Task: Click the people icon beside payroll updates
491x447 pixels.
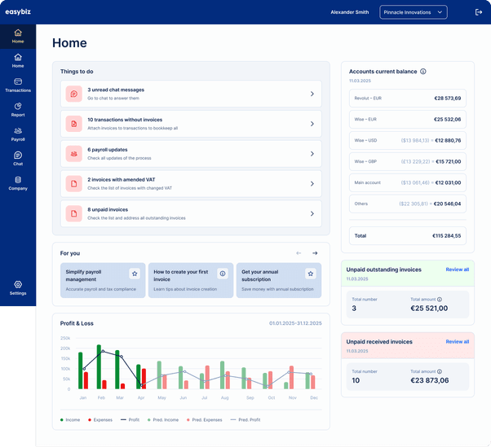Action: [74, 154]
